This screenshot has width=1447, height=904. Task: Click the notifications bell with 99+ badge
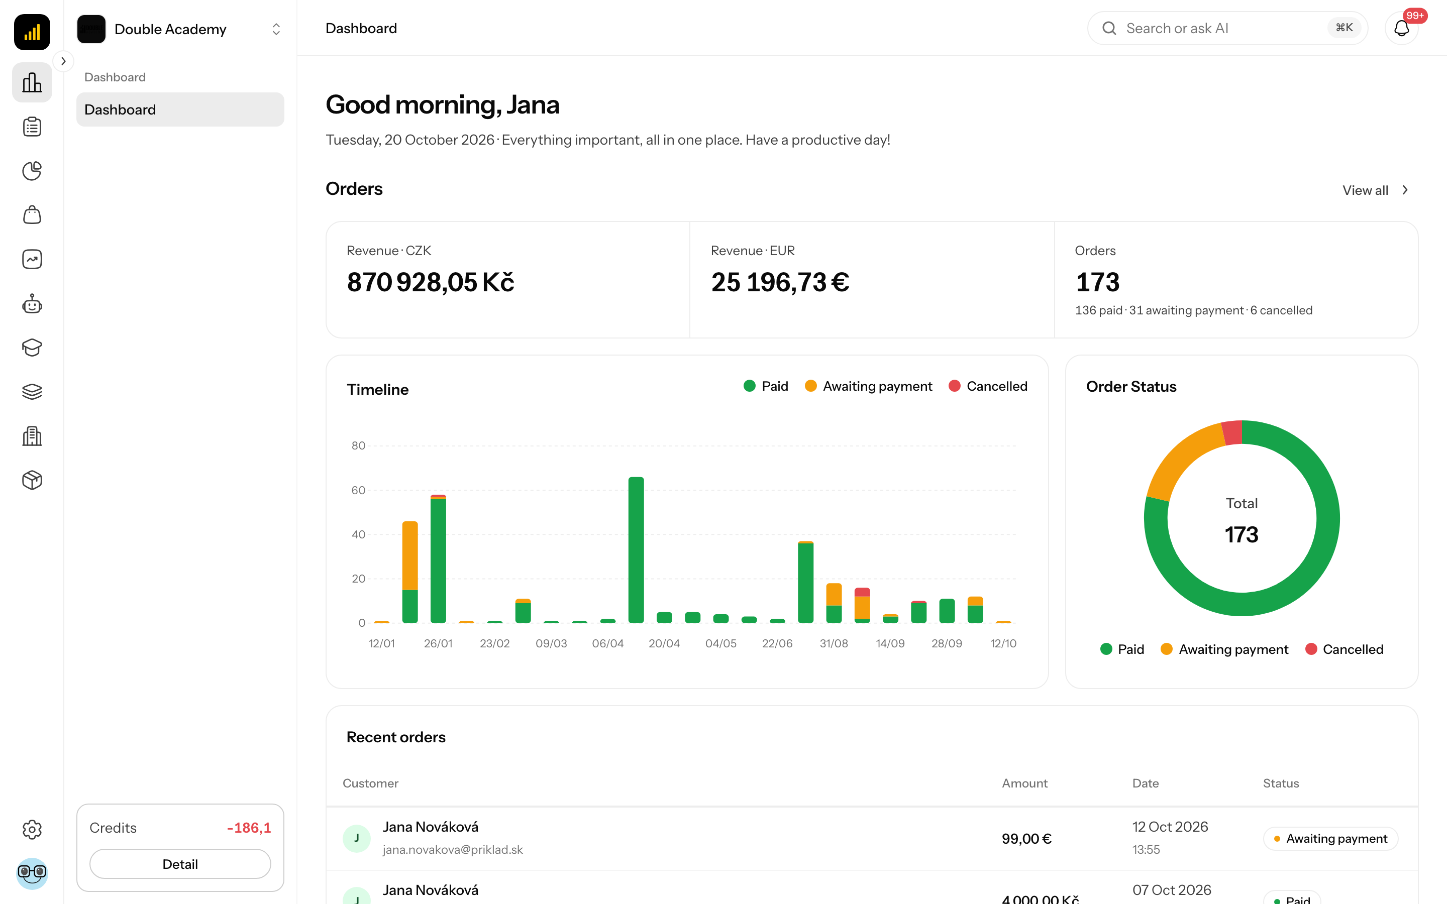click(x=1402, y=28)
